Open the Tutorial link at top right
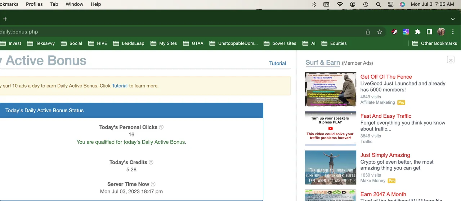The image size is (461, 201). [277, 63]
